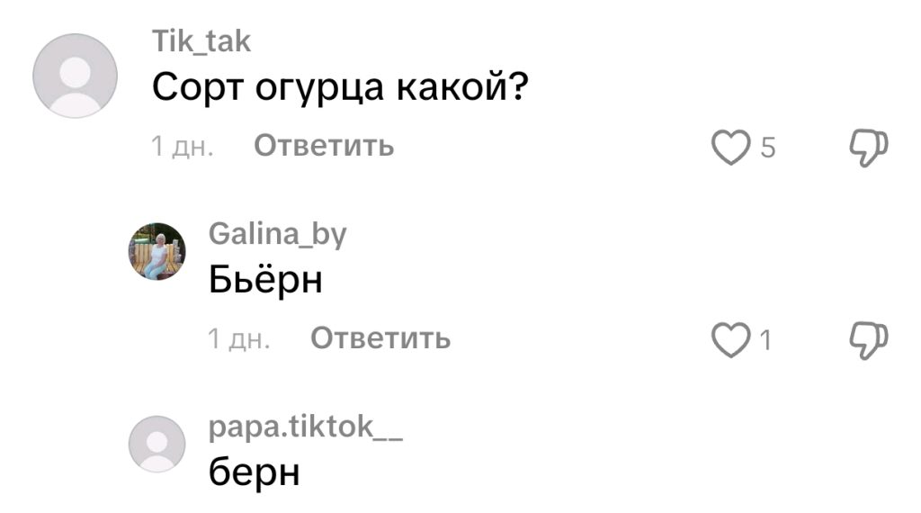Select the comment text "Сорт огурца какой?"

tap(338, 87)
